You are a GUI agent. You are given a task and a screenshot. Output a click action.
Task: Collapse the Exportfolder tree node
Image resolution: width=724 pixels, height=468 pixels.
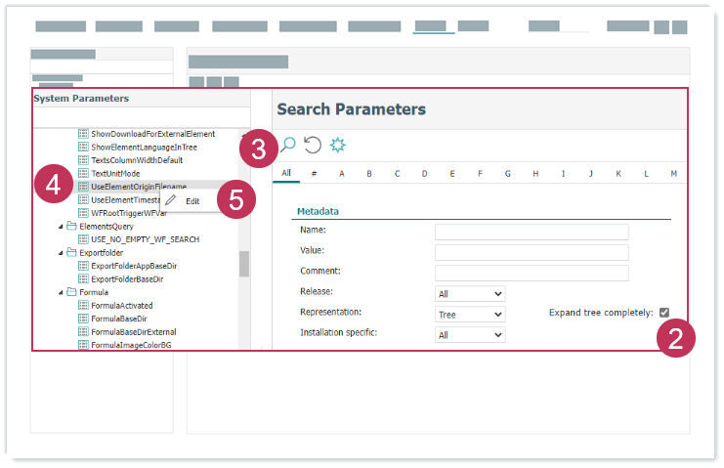point(60,252)
